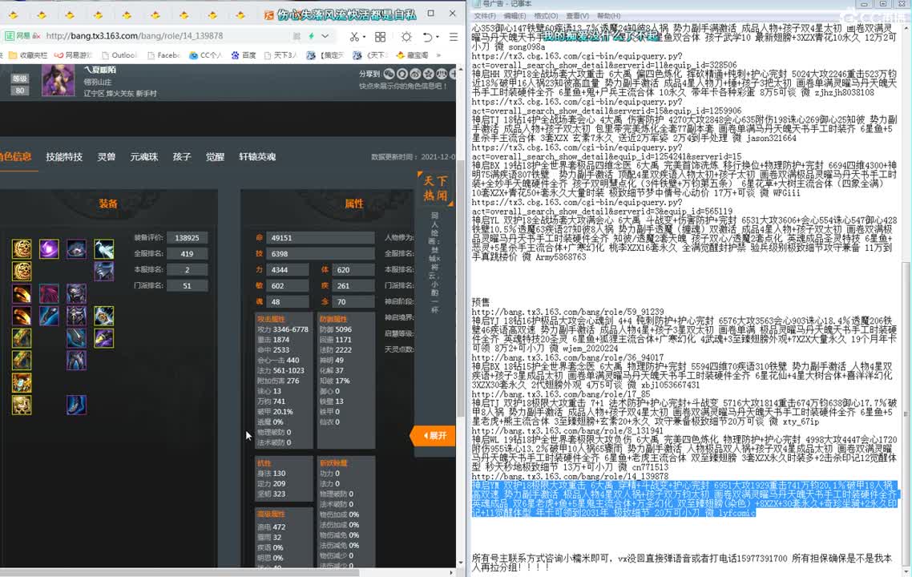Click the purple orb equipment icon

point(49,249)
